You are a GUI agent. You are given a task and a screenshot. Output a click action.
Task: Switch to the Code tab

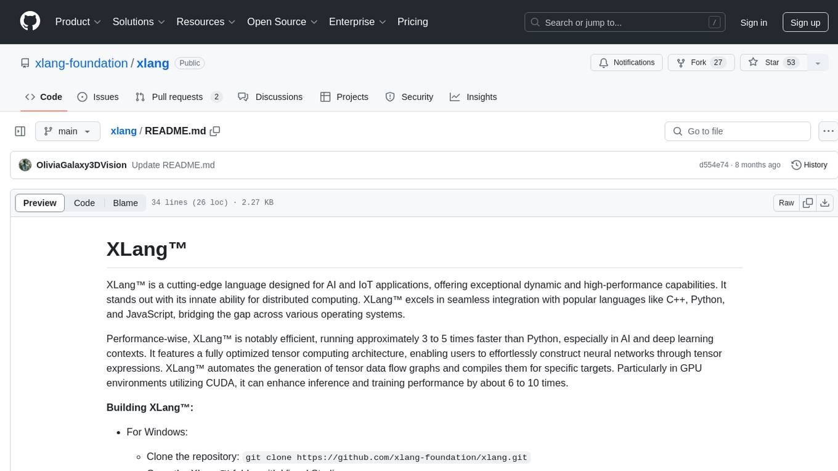tap(44, 97)
